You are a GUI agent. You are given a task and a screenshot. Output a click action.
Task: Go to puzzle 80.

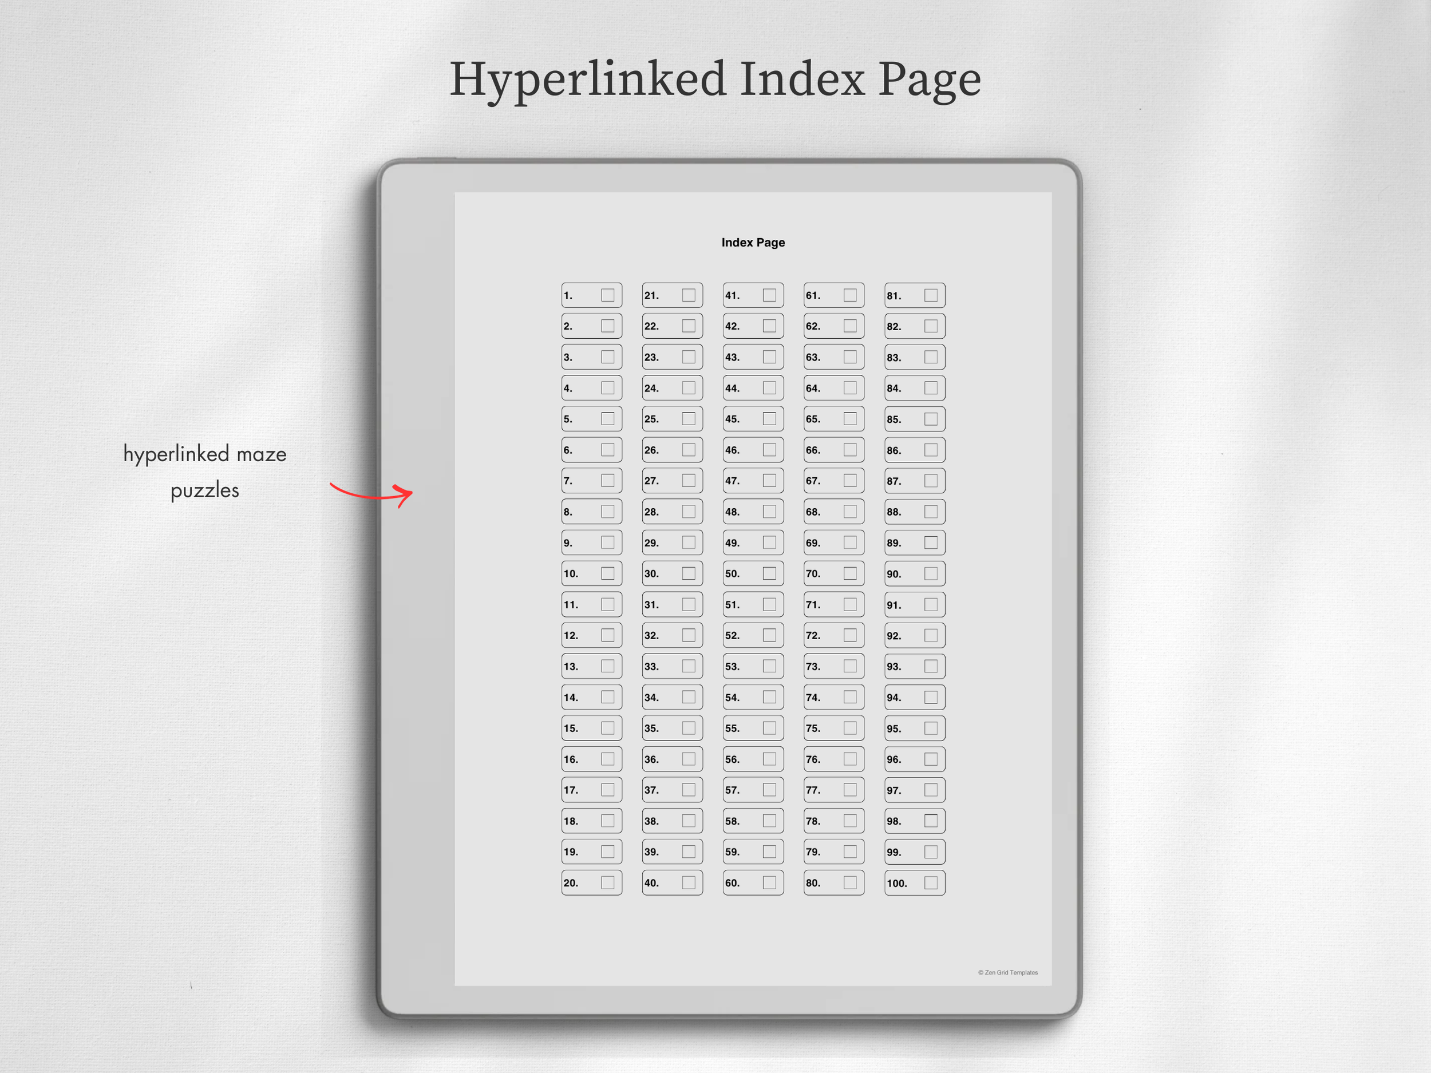click(834, 883)
